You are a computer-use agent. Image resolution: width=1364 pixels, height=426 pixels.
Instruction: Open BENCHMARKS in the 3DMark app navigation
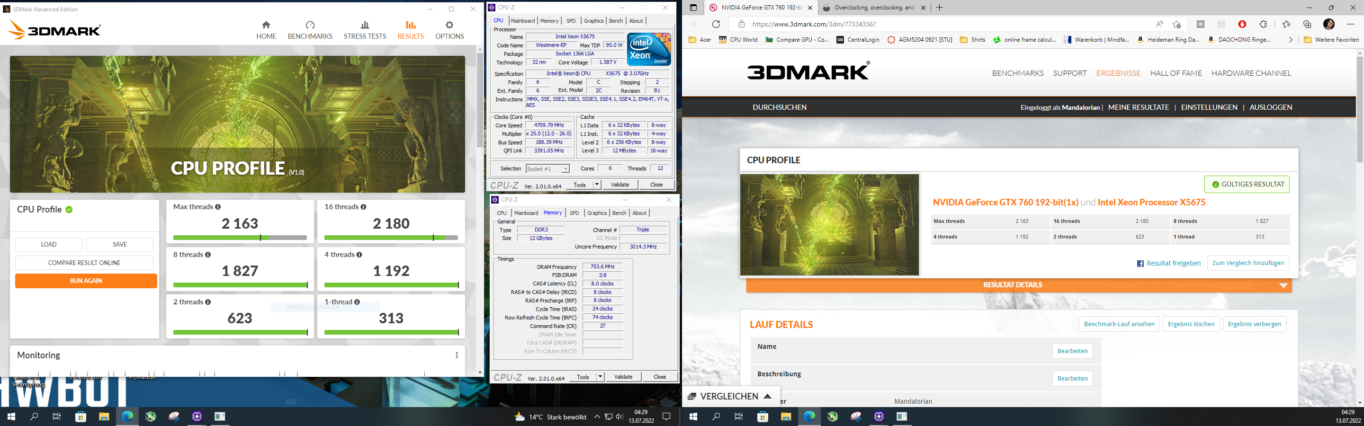coord(310,30)
